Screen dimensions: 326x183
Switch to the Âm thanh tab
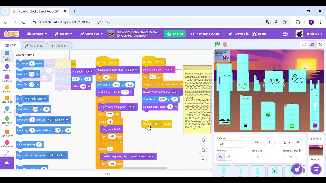click(60, 46)
